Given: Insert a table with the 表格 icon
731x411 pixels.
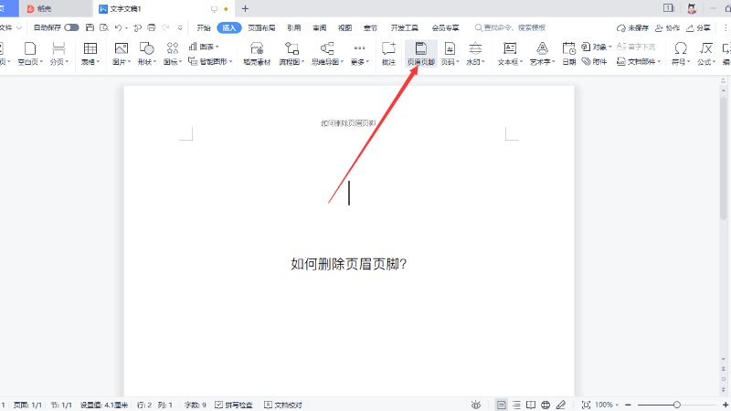Looking at the screenshot, I should [90, 53].
